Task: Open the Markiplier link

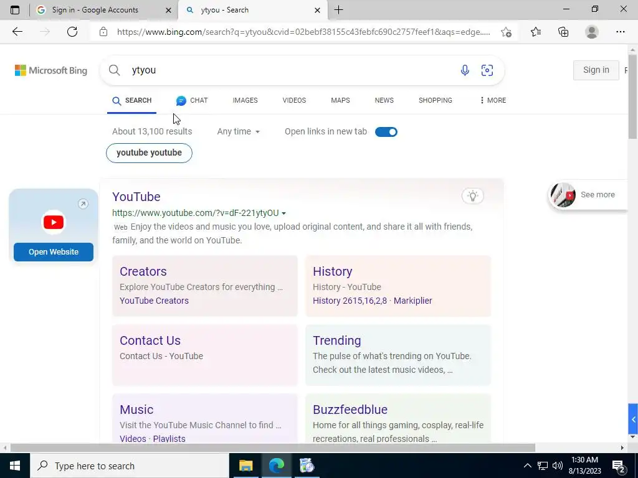Action: click(x=412, y=301)
